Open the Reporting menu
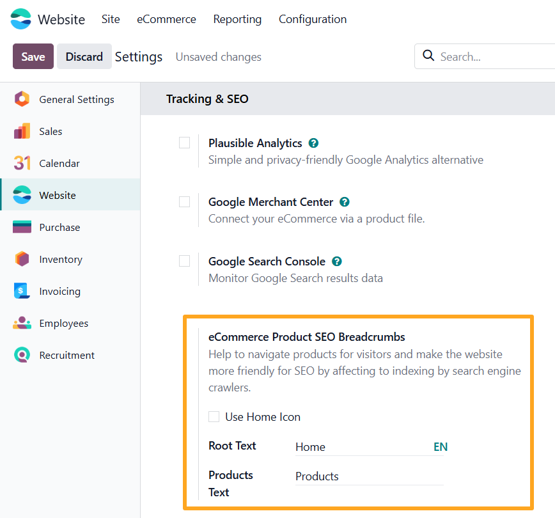The height and width of the screenshot is (518, 555). click(237, 19)
